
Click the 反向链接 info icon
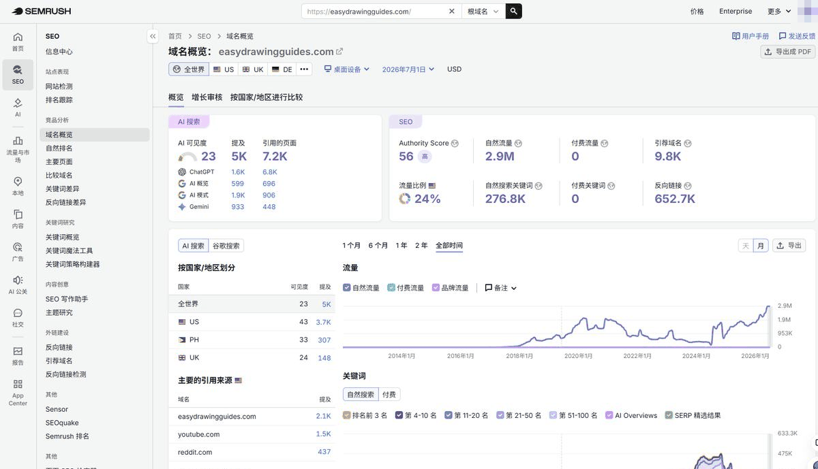click(x=688, y=186)
